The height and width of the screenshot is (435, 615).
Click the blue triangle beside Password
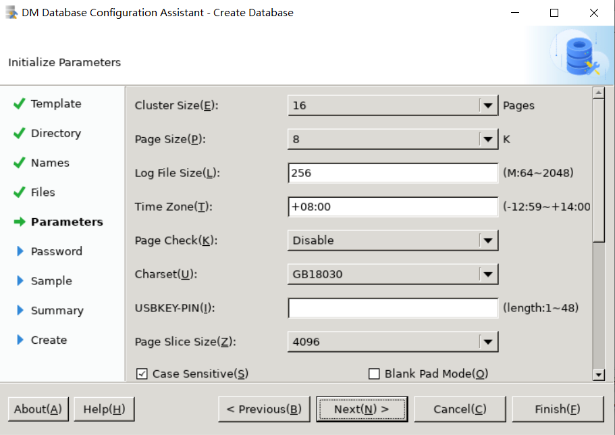pyautogui.click(x=20, y=251)
